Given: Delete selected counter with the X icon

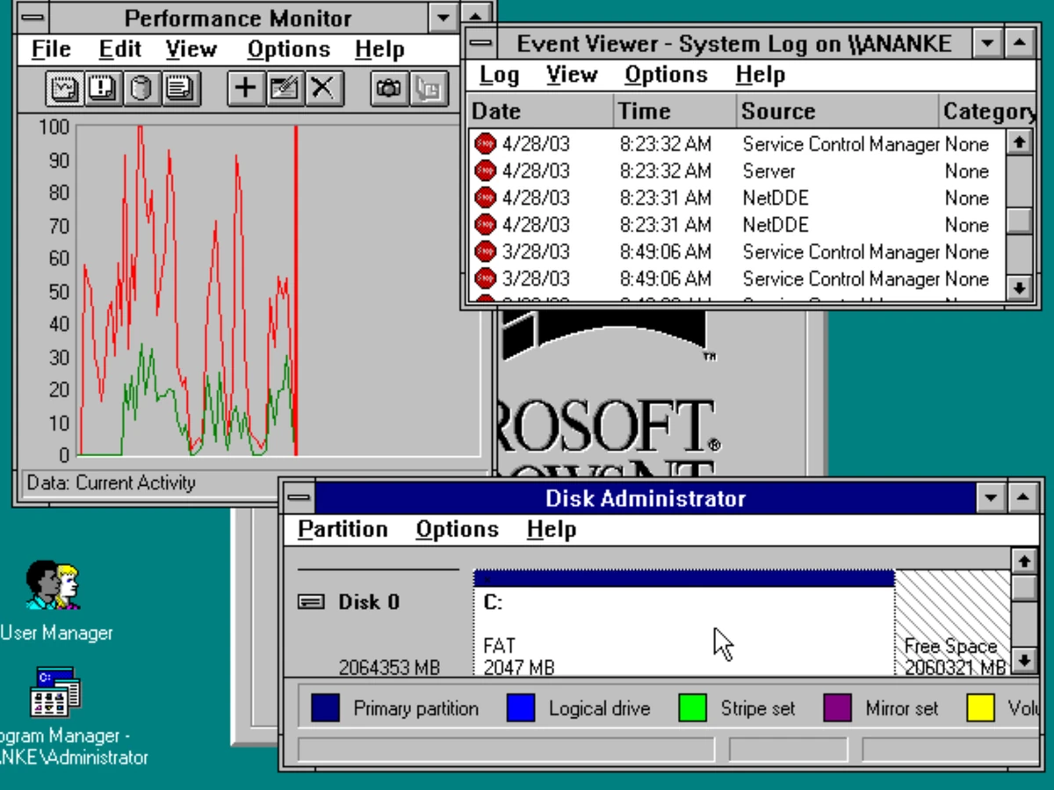Looking at the screenshot, I should pyautogui.click(x=321, y=88).
